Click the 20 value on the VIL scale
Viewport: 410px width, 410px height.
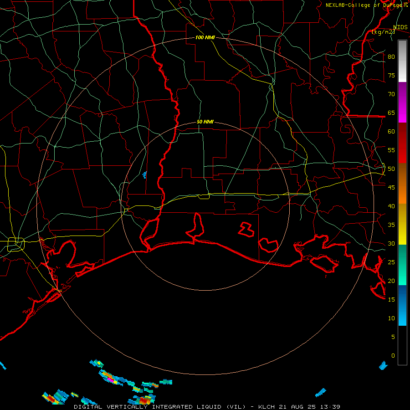391,281
